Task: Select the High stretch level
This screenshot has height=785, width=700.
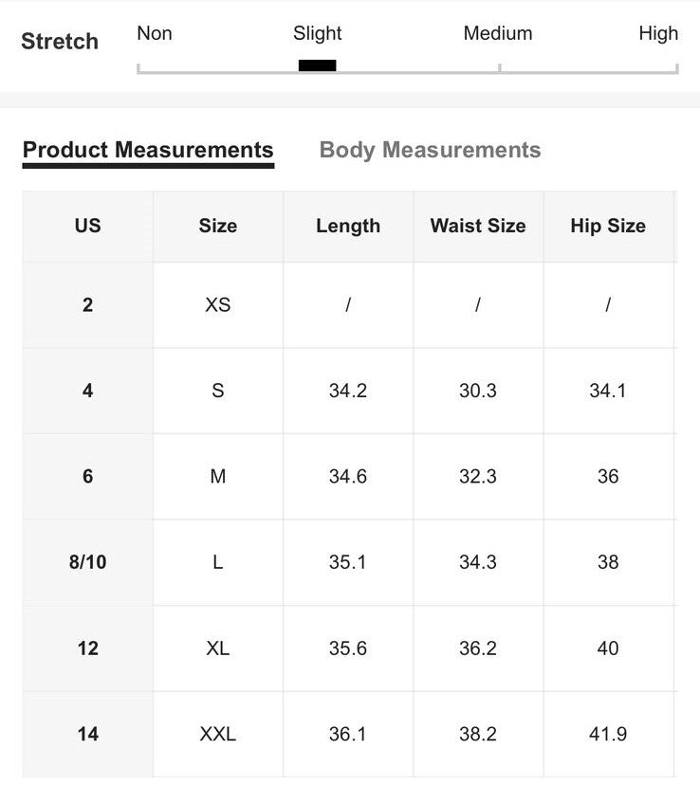Action: (x=659, y=34)
